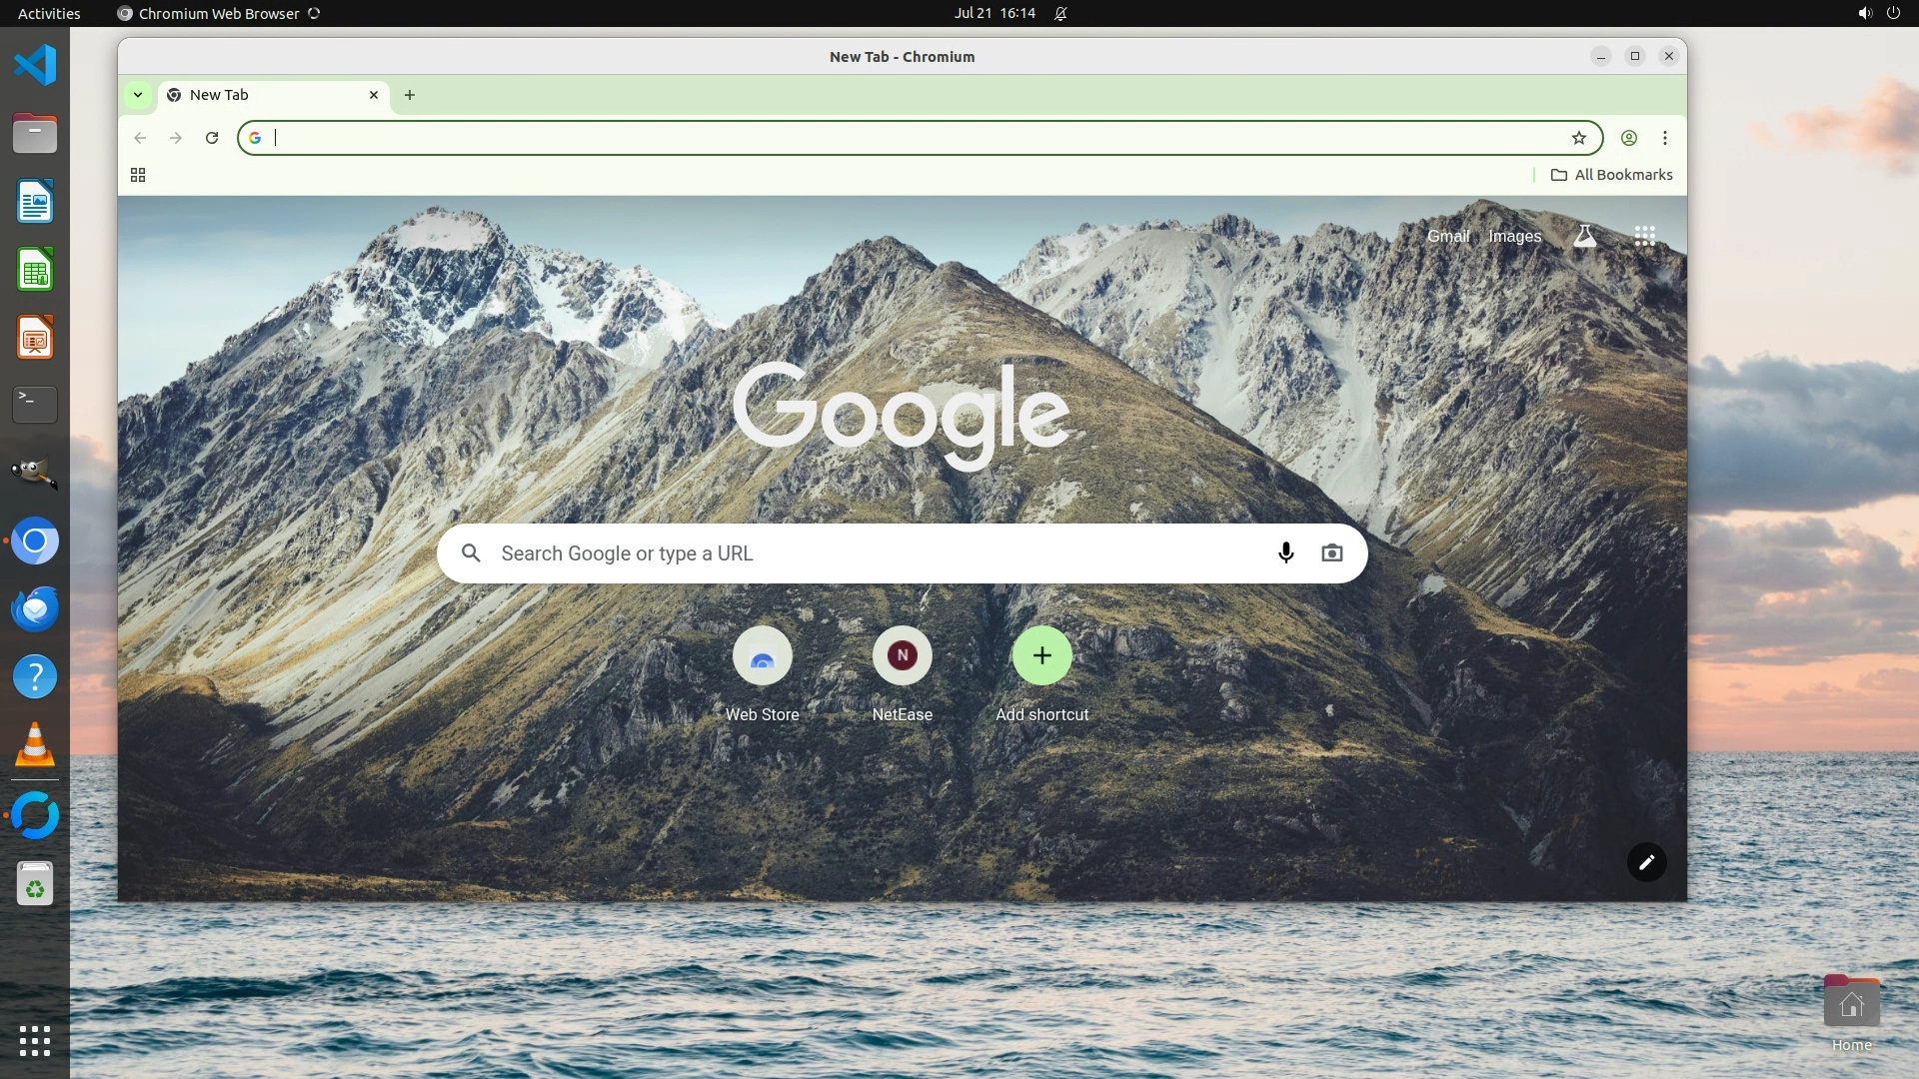Click the voice search microphone icon

tap(1285, 553)
